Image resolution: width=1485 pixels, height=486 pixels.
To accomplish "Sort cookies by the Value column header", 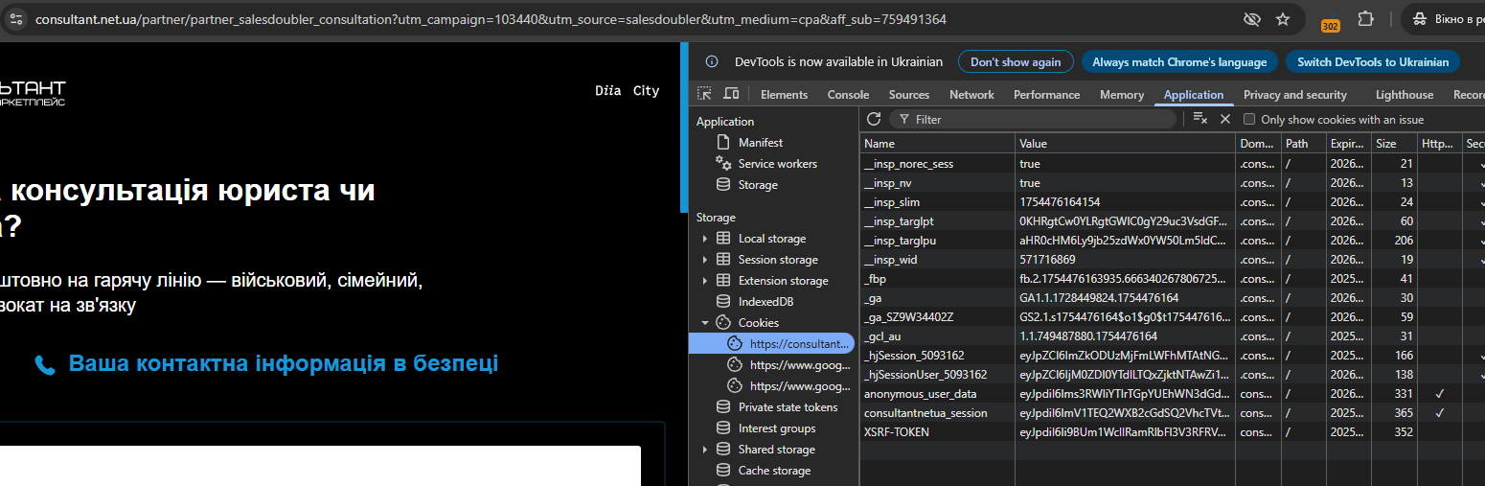I will pos(1126,144).
